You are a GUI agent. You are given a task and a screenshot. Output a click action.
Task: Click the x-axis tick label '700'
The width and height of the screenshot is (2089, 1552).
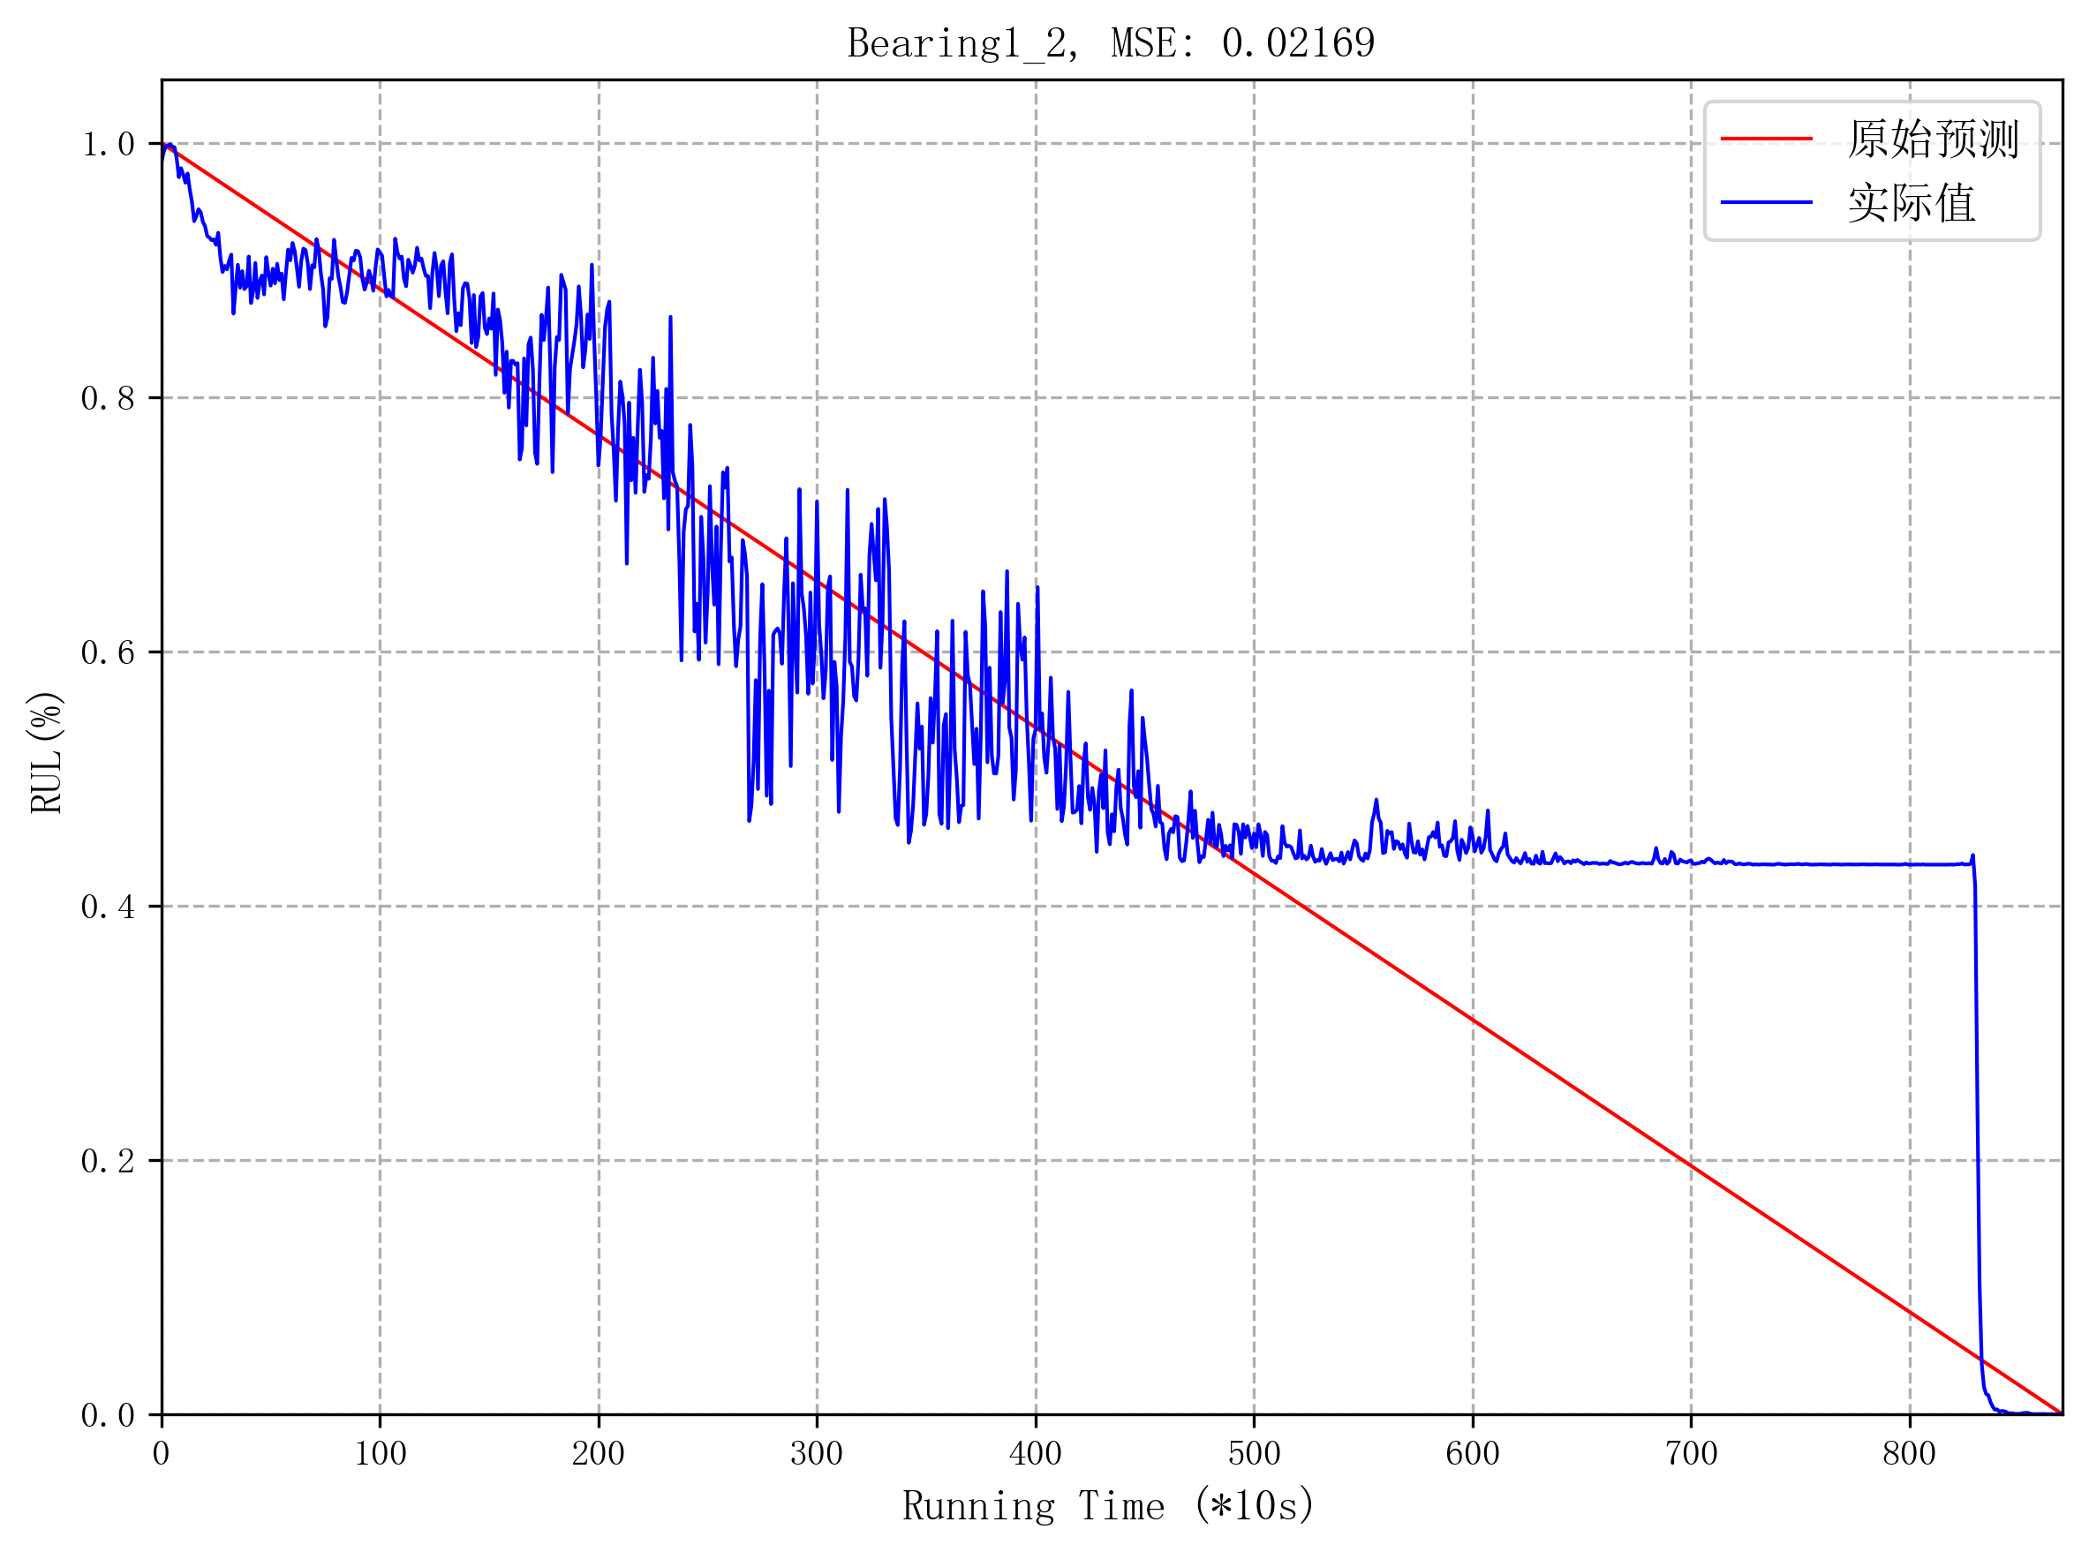click(1692, 1453)
